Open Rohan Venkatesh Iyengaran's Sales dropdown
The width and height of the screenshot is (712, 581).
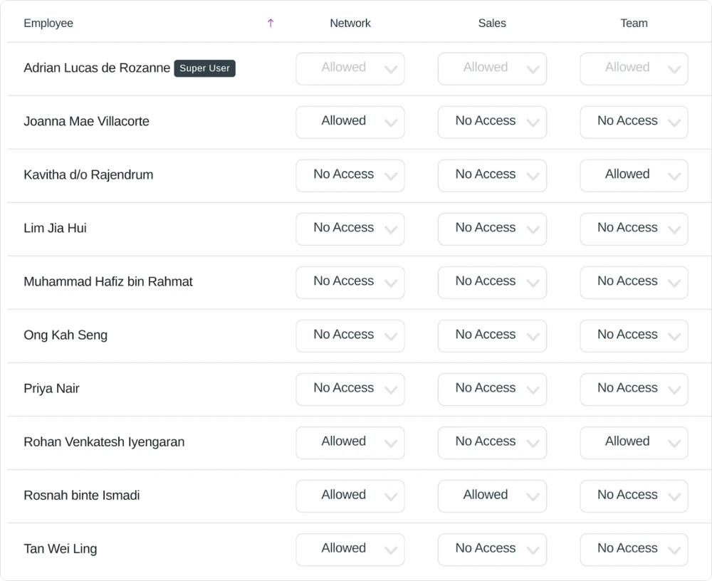492,443
